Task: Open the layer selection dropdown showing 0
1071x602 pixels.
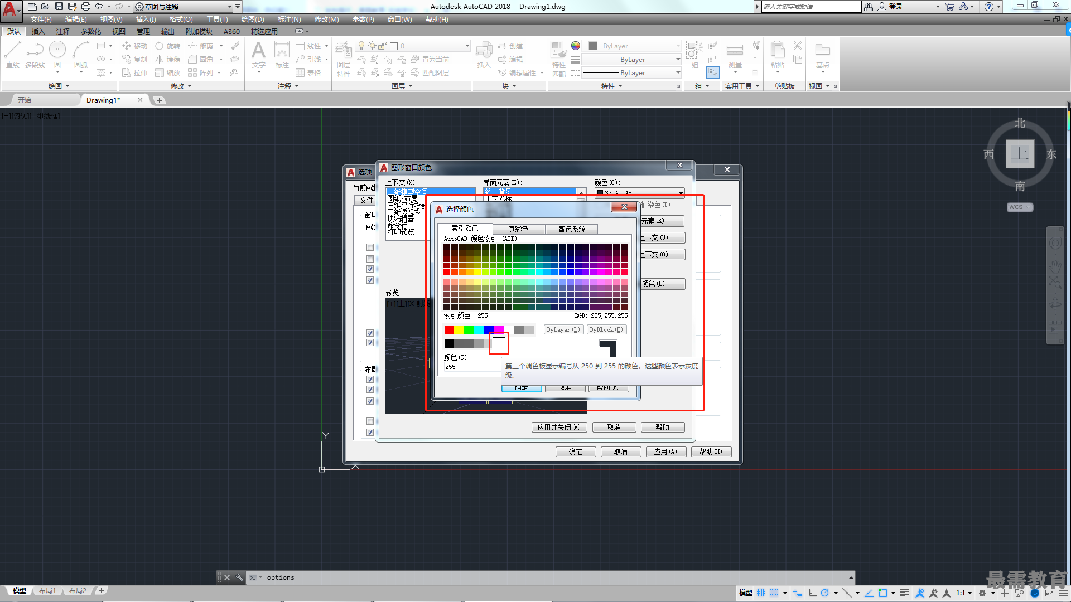Action: [x=413, y=46]
